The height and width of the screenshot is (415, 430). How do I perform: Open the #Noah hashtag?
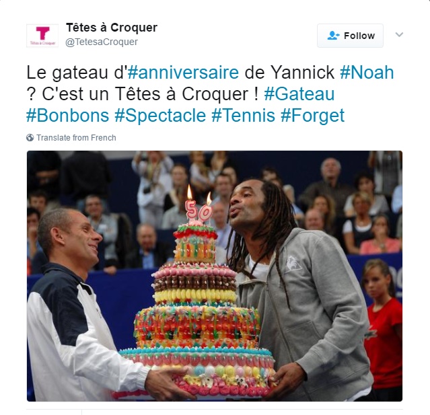pyautogui.click(x=367, y=73)
